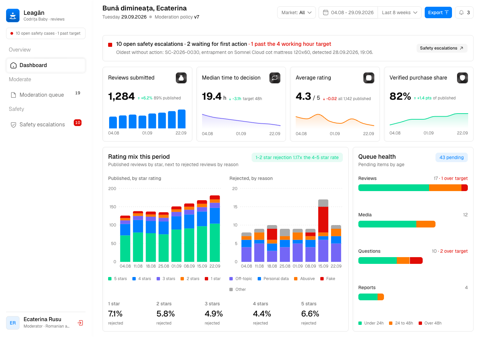Open the Market: All dropdown
485x337 pixels.
coord(296,12)
